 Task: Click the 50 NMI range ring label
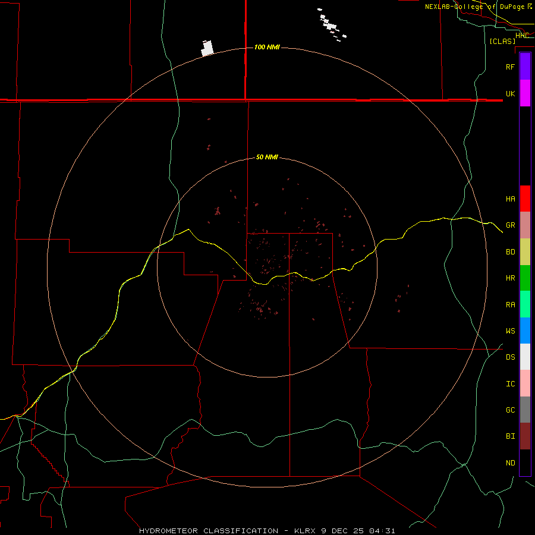point(267,157)
